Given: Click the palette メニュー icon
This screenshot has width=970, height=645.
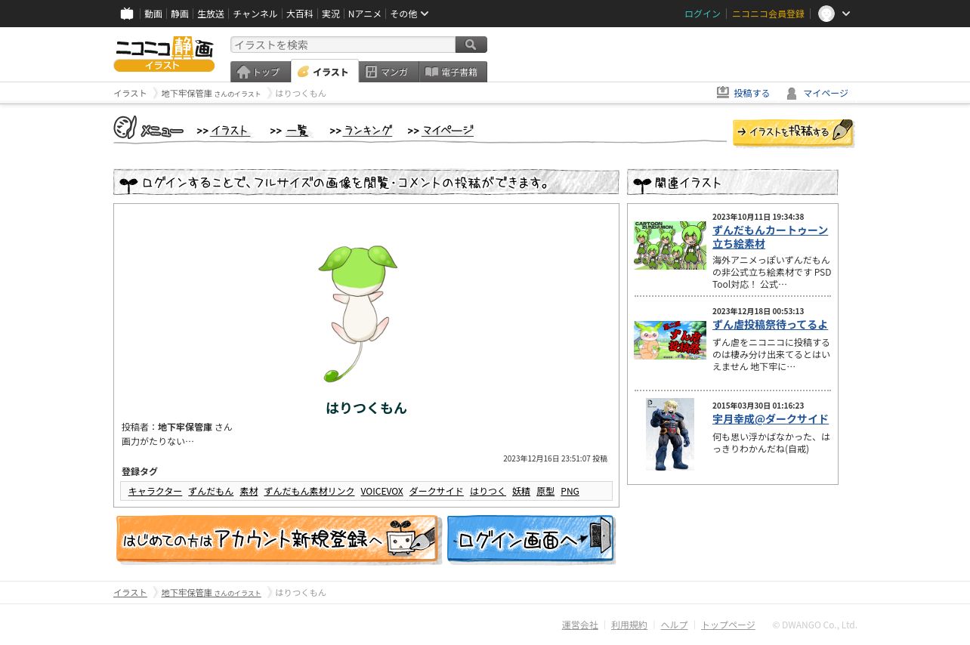Looking at the screenshot, I should coord(125,128).
